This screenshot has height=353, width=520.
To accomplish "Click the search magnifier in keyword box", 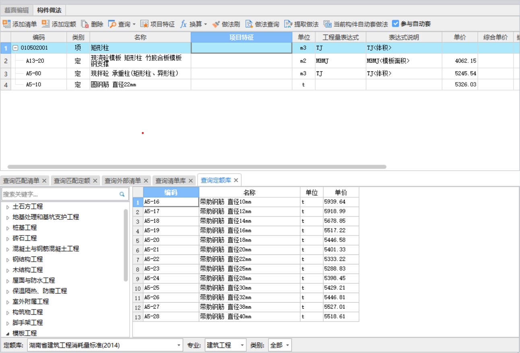I will pos(122,194).
